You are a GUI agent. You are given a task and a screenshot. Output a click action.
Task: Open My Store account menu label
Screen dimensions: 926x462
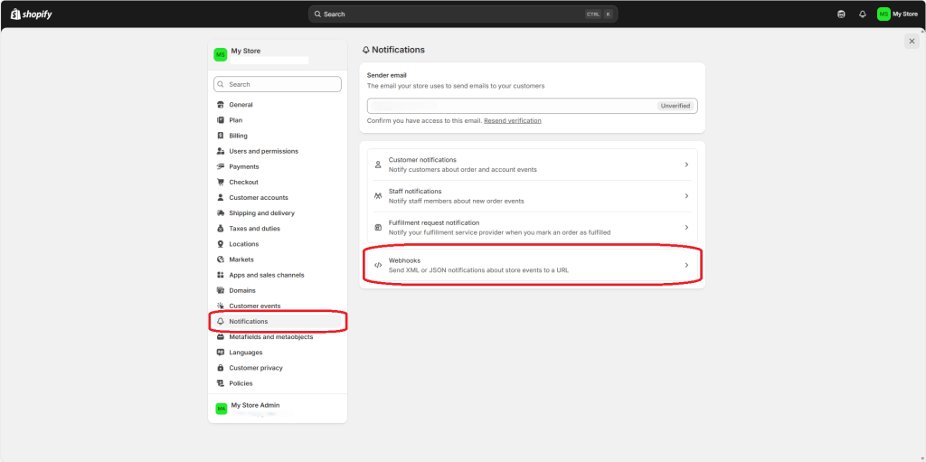(x=905, y=14)
